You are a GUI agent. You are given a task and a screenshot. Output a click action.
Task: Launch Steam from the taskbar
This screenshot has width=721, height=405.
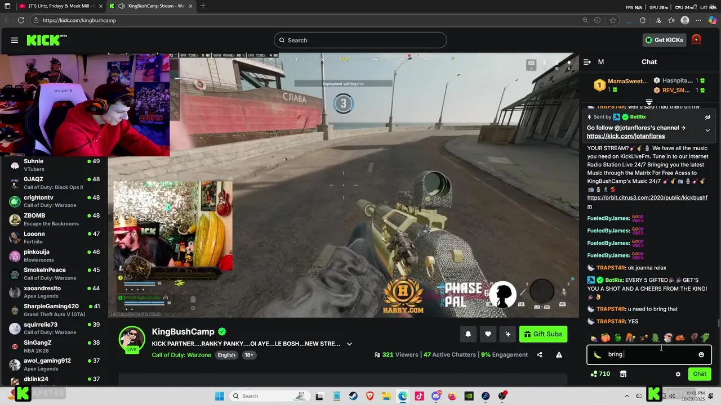[x=354, y=396]
